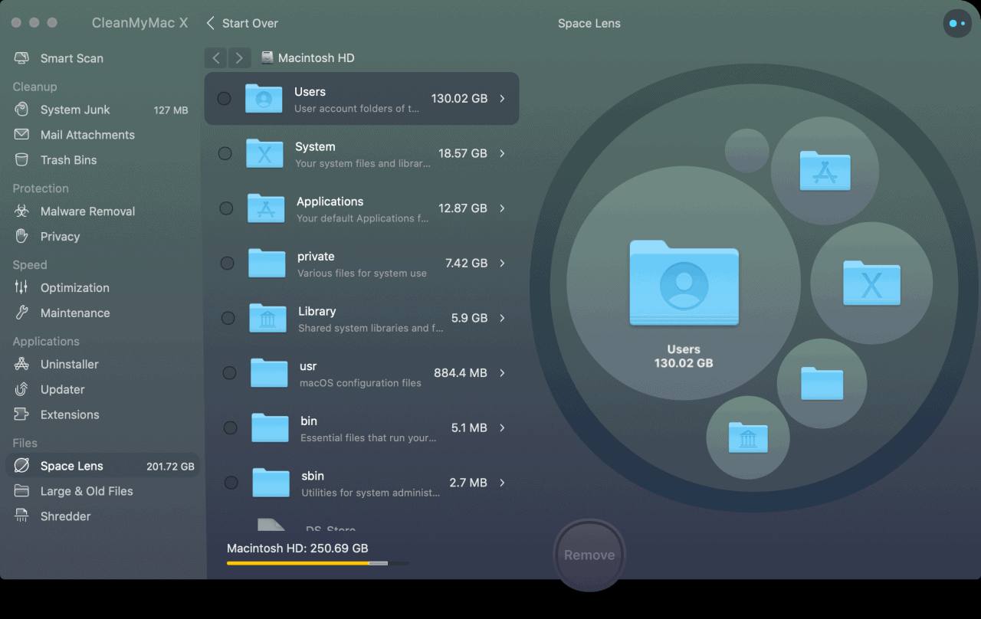Viewport: 981px width, 619px height.
Task: Select the bin folder checkbox
Action: [x=230, y=427]
